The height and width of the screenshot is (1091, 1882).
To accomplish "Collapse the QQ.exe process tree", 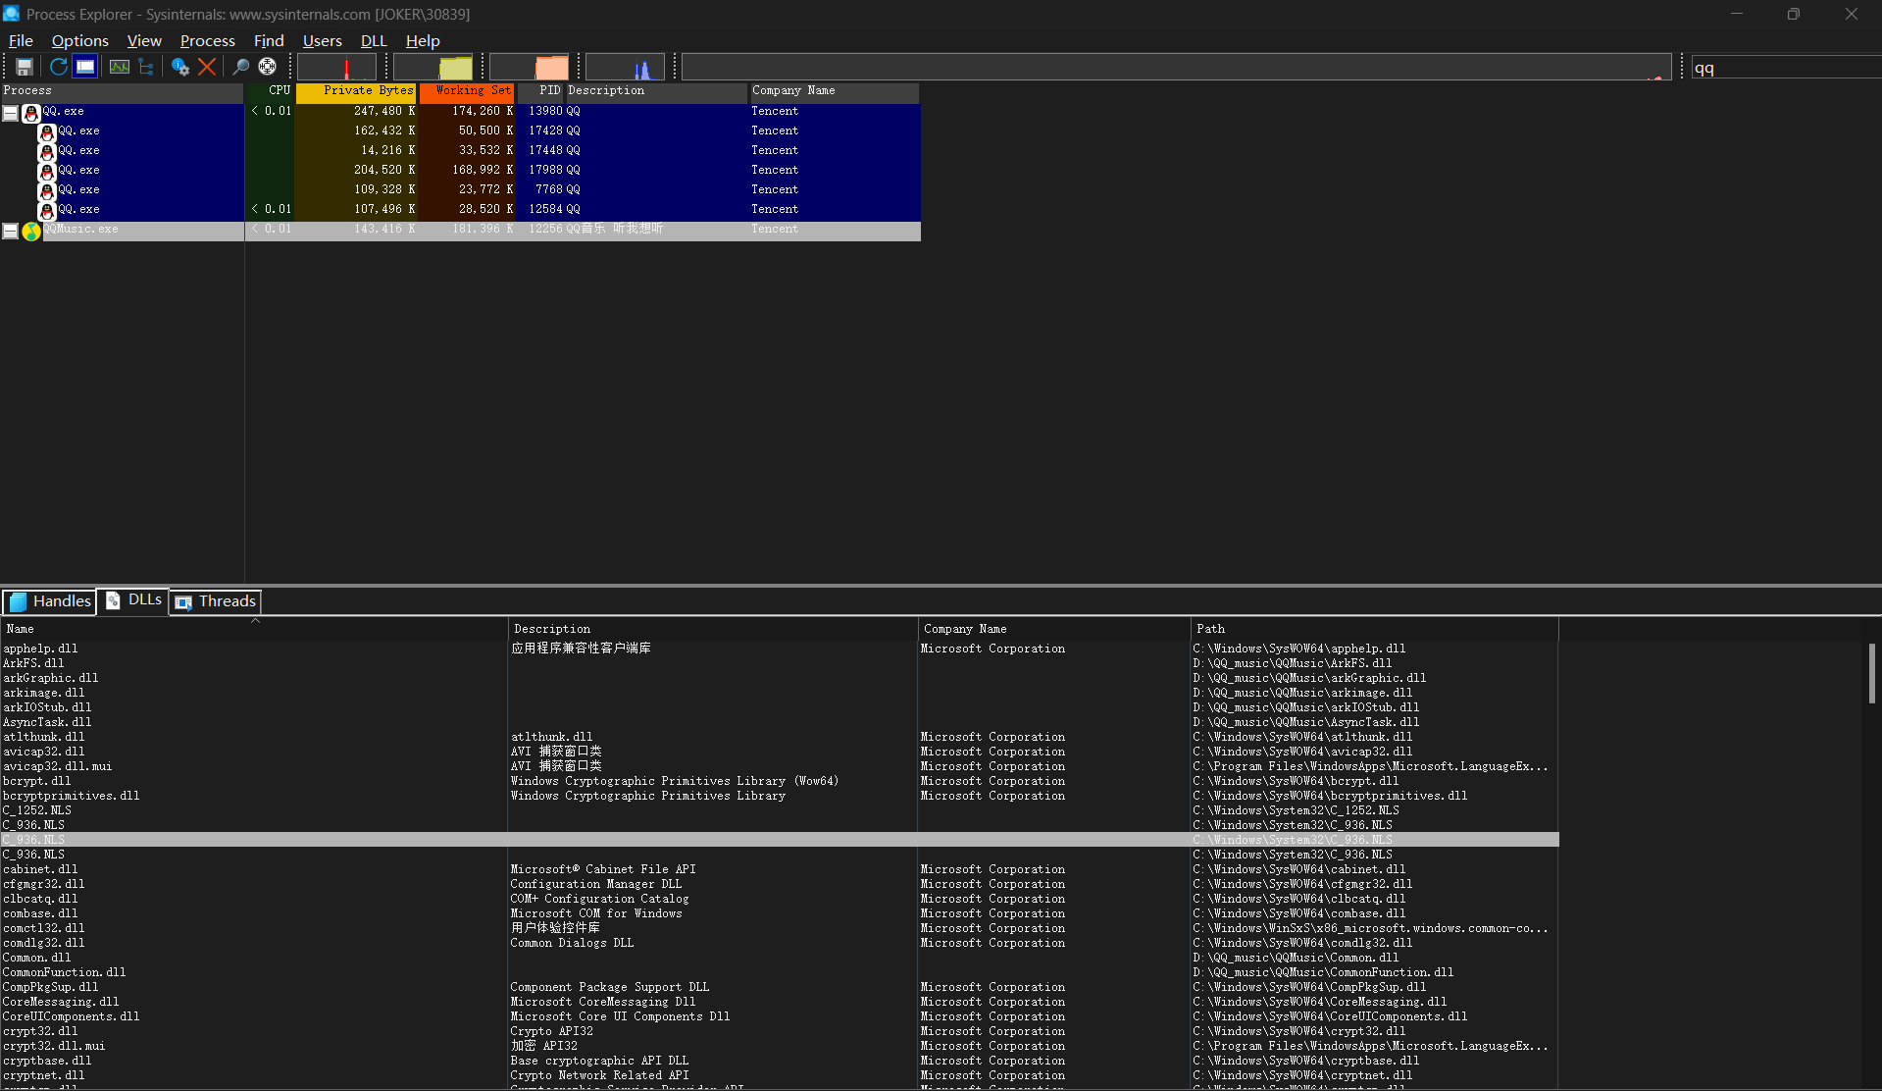I will [x=10, y=113].
